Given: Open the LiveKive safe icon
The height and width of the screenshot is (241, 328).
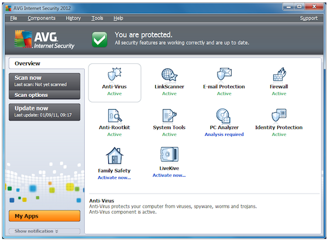Looking at the screenshot, I should coord(169,154).
